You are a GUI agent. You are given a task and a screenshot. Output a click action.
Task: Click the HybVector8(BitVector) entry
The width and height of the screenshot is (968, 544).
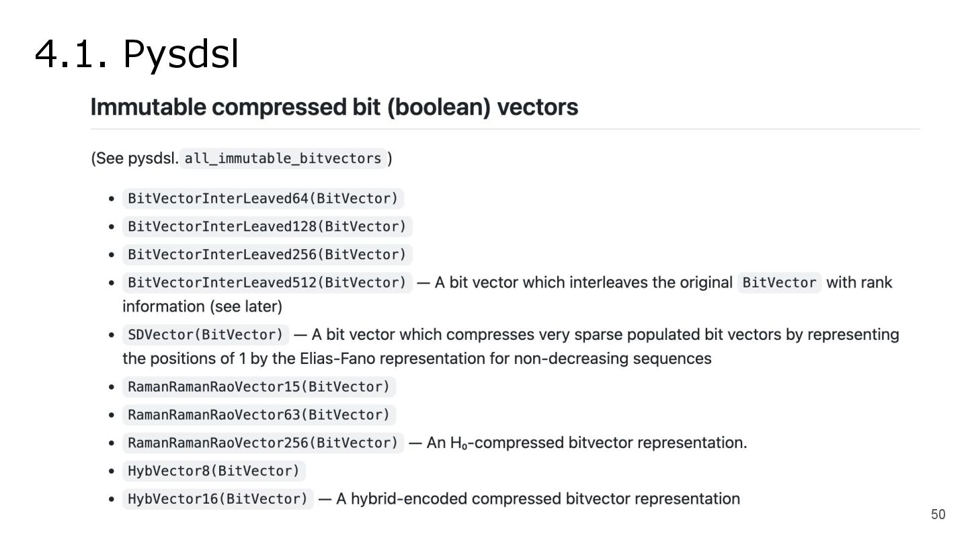[214, 471]
